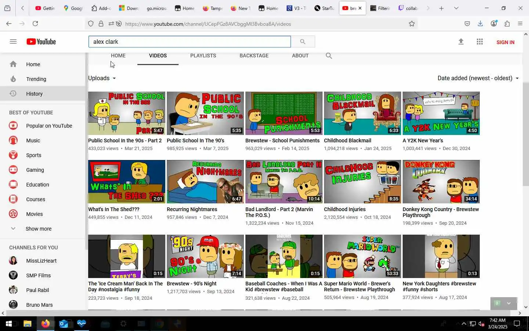This screenshot has width=529, height=331.
Task: Open the Firefox downloads icon
Action: (480, 24)
